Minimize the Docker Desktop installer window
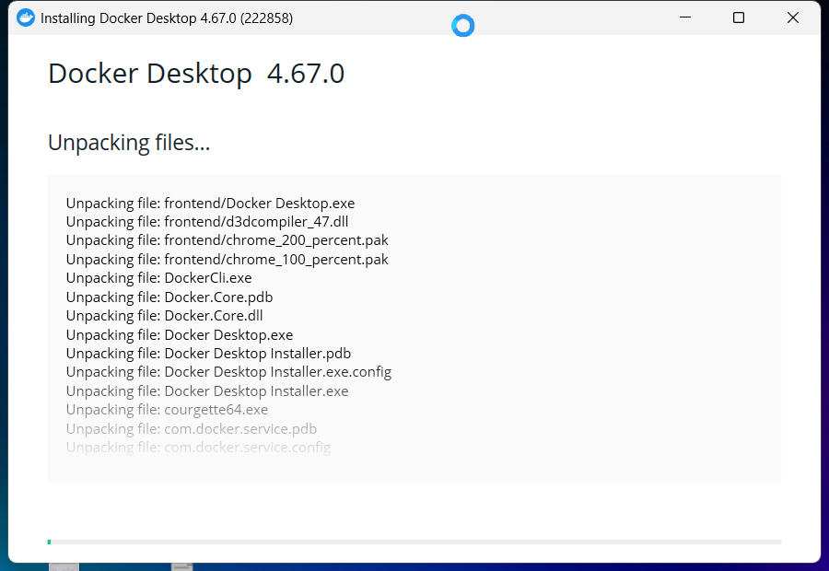The width and height of the screenshot is (829, 571). click(684, 17)
